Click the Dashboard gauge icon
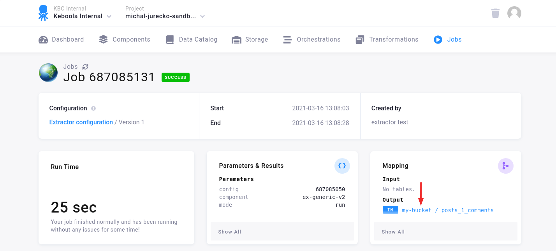Screen dimensions: 556x251 coord(43,40)
